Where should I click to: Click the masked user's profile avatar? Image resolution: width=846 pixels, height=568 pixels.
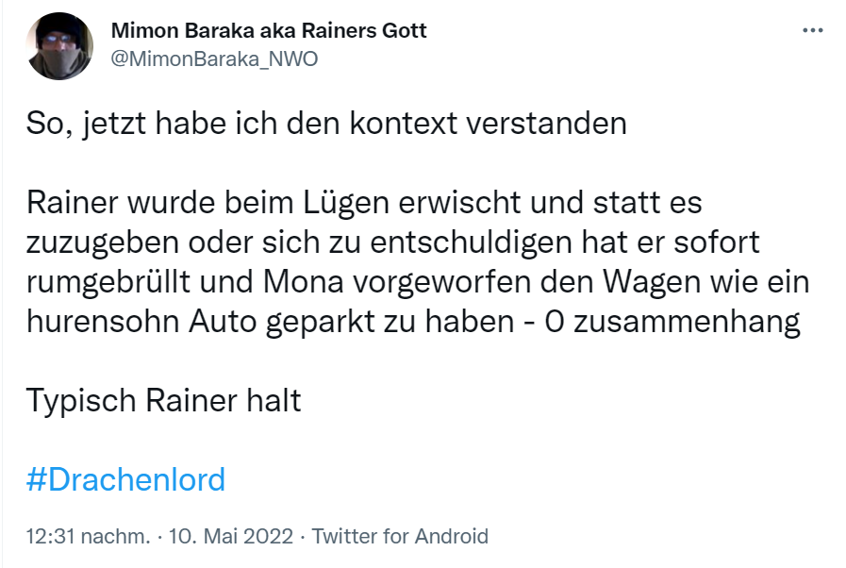(59, 46)
